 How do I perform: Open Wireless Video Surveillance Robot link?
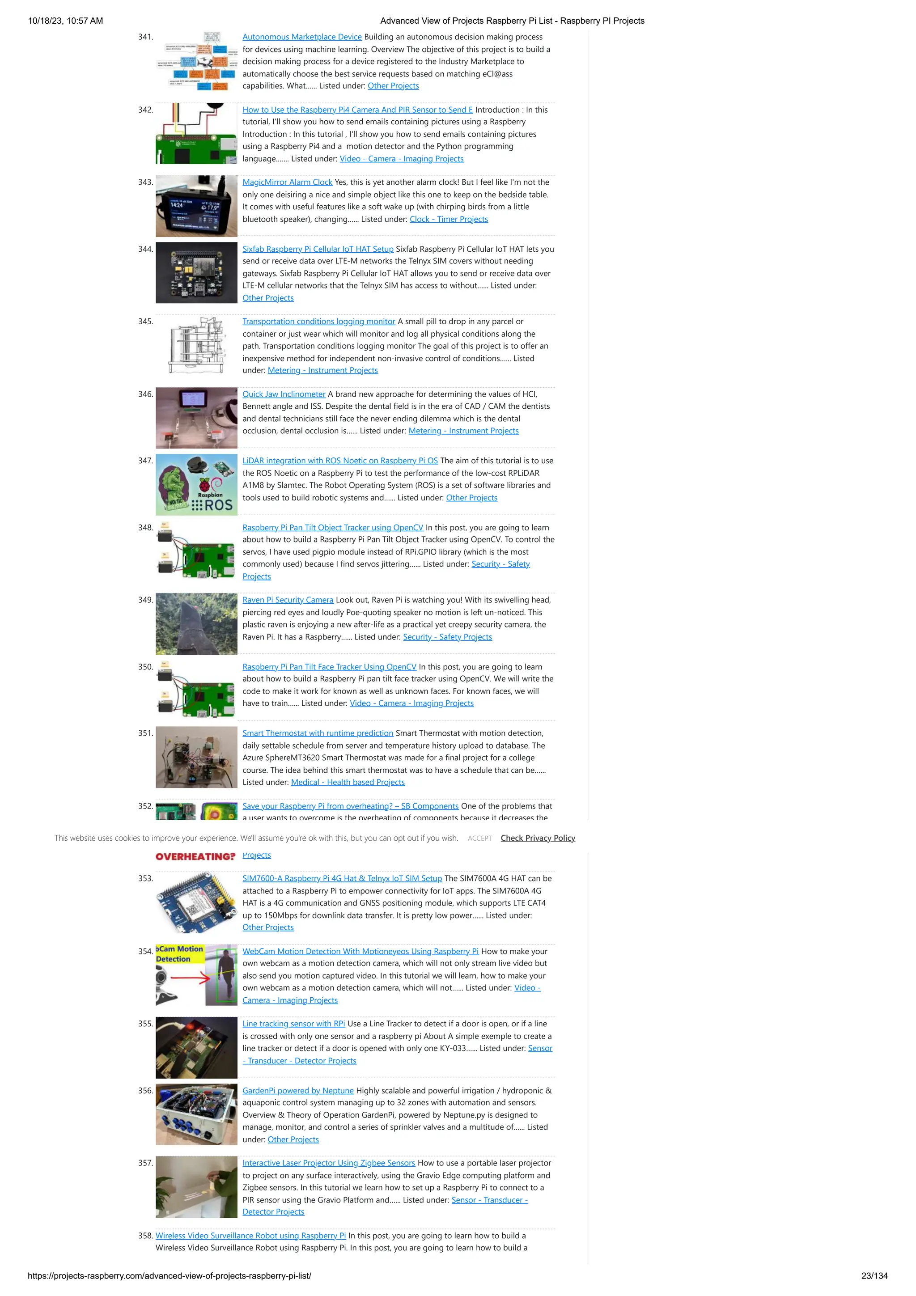250,1236
